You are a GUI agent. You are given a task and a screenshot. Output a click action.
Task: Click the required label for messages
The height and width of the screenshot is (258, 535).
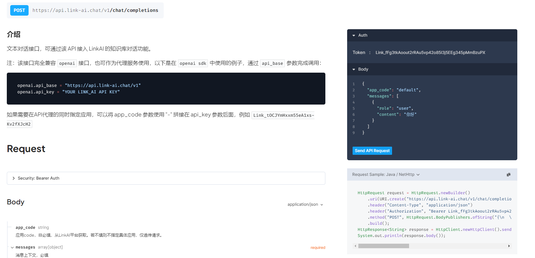click(318, 247)
